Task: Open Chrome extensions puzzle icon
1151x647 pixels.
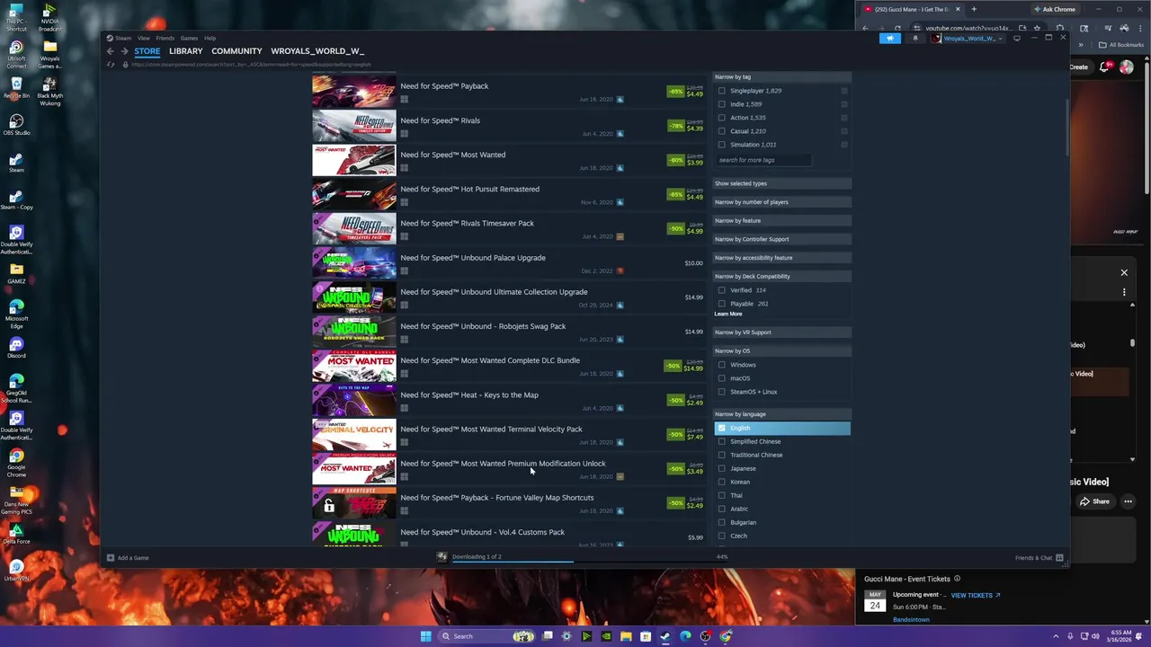Action: 1059,28
